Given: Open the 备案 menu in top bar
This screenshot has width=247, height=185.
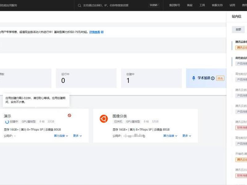Looking at the screenshot, I should 190,5.
